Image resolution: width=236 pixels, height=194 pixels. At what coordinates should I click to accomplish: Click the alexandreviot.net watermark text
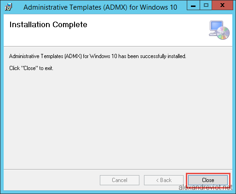coord(206,188)
